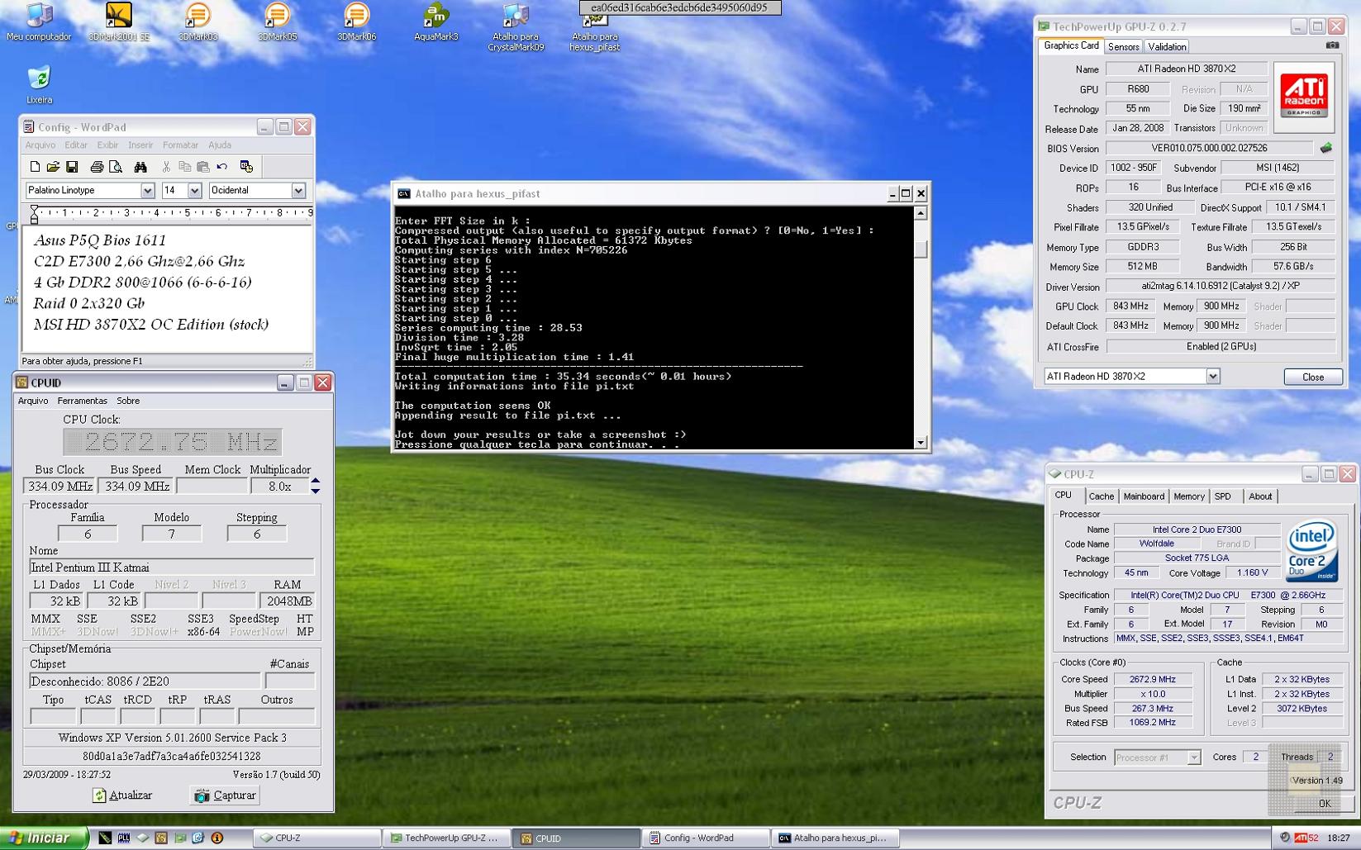Click the Undo icon in WordPad toolbar

pos(221,167)
